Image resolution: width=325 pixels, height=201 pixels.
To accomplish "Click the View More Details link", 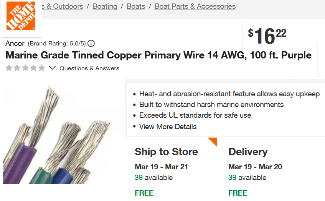I will [x=168, y=126].
